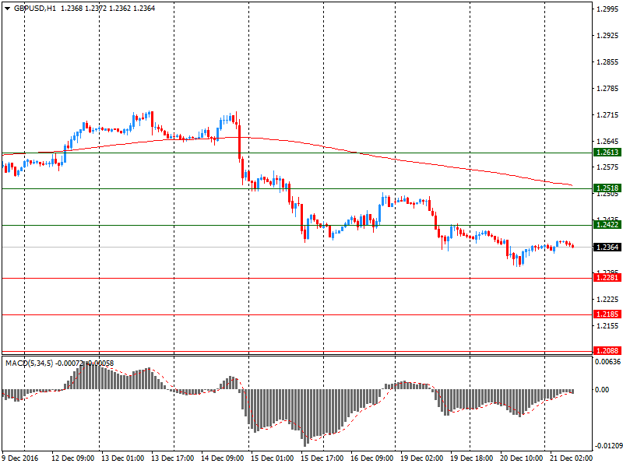Click the 19 Dec 02:00 time axis label
Viewport: 623px width, 467px height.
[x=422, y=458]
